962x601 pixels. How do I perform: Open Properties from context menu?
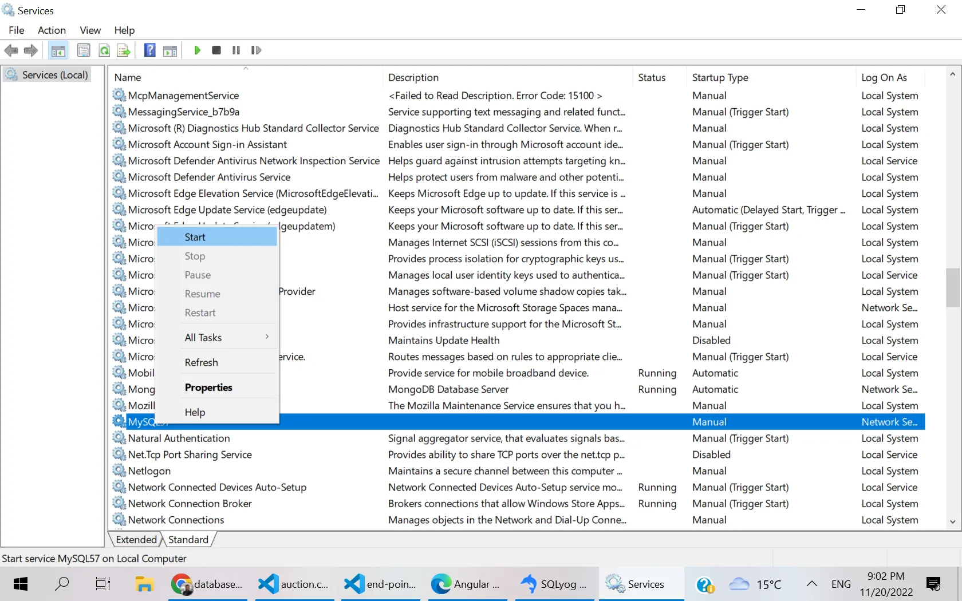click(217, 388)
